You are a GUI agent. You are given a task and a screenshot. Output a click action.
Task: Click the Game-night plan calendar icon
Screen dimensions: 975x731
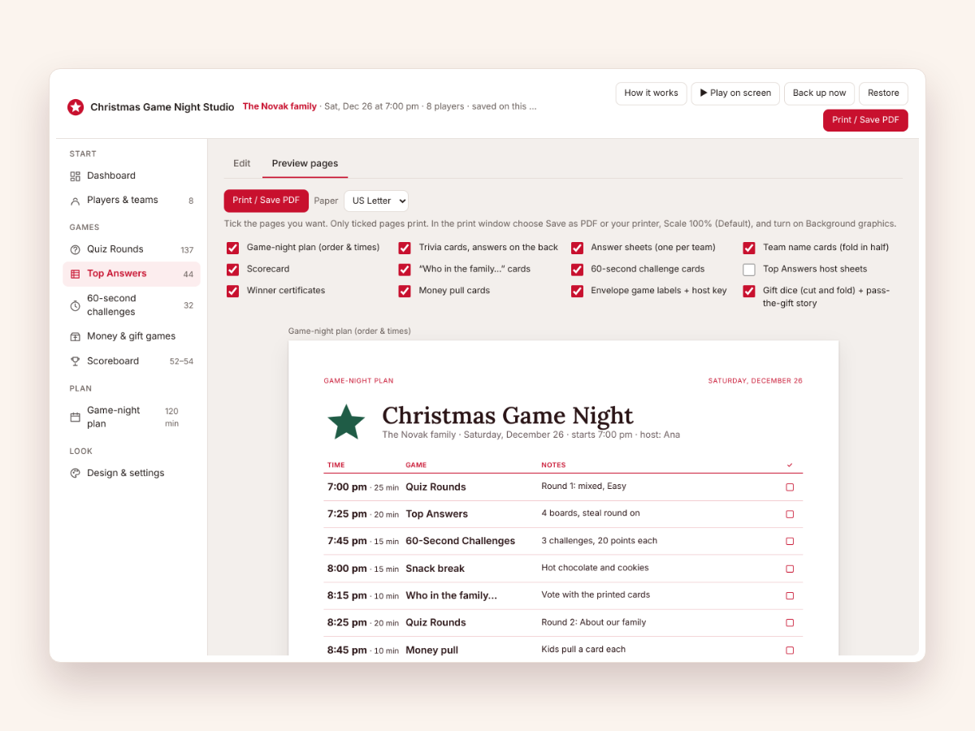click(76, 417)
